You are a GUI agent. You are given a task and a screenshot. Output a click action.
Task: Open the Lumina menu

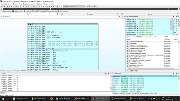pyautogui.click(x=33, y=4)
